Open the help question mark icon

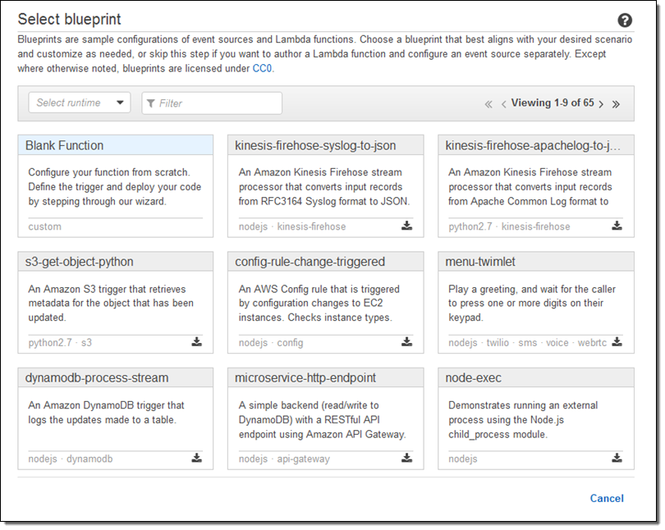pyautogui.click(x=625, y=21)
